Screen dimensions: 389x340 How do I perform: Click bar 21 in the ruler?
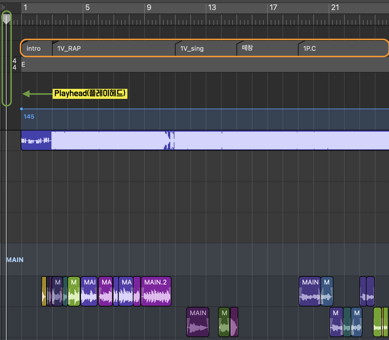[335, 7]
